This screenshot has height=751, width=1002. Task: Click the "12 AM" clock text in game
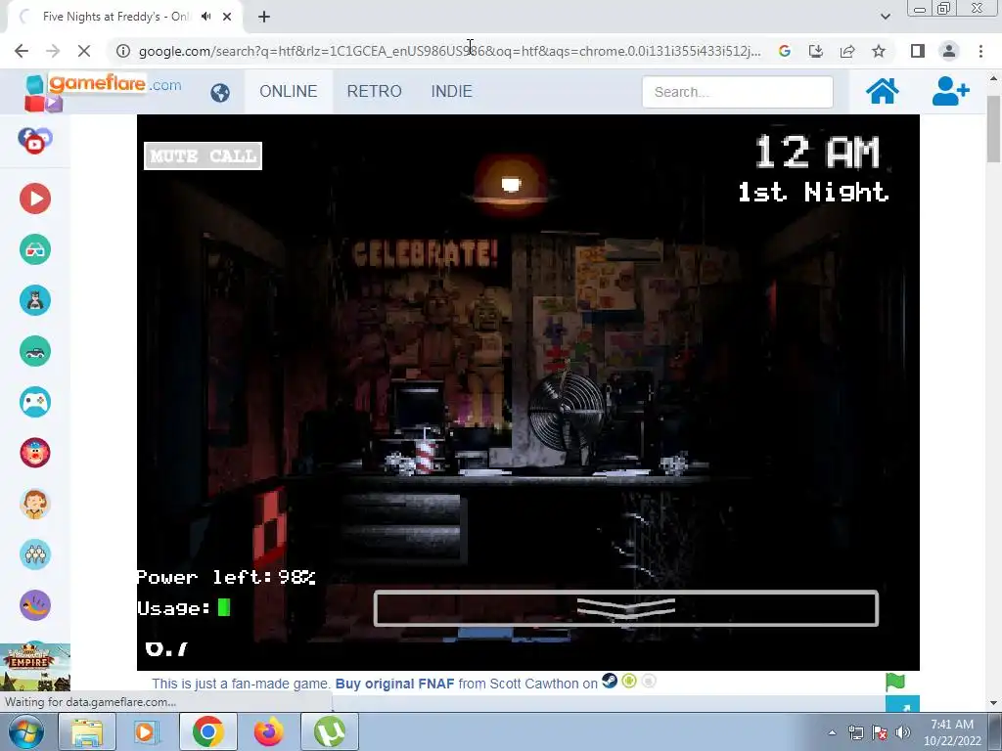(817, 152)
